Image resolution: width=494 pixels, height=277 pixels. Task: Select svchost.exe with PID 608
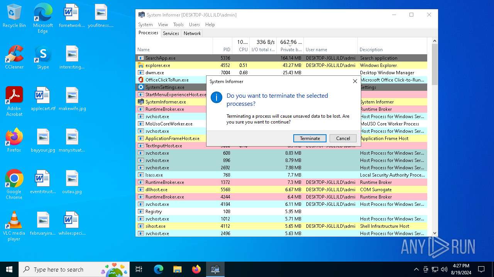(281, 153)
